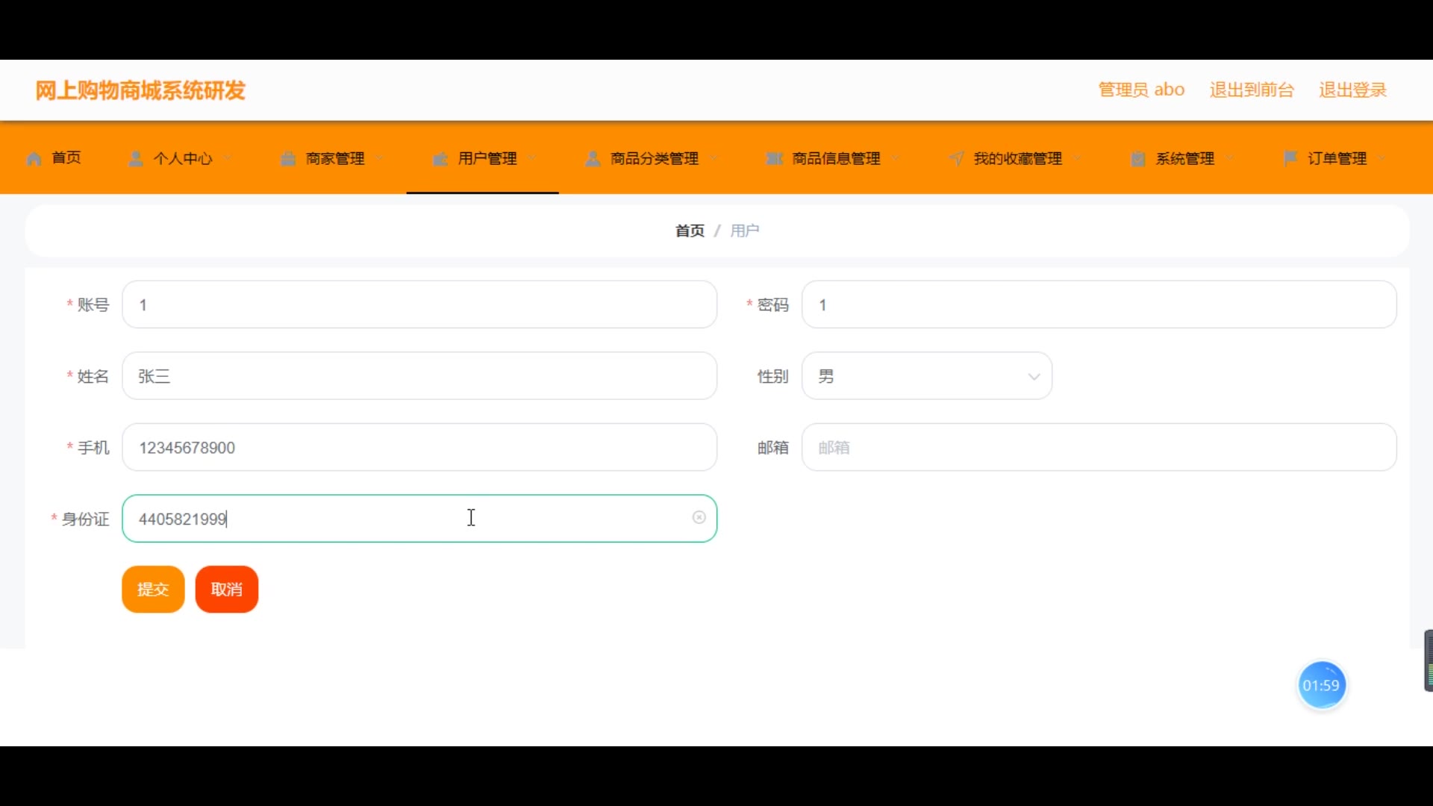Screen dimensions: 1433x806
Task: Open the 性别 gender dropdown
Action: coord(926,376)
